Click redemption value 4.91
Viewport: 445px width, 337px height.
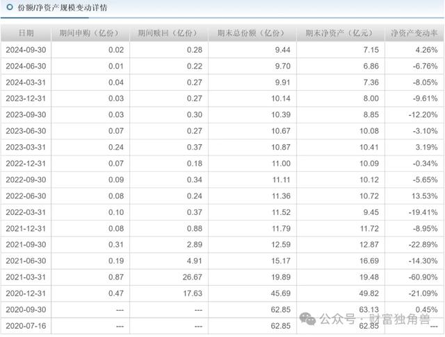point(195,261)
